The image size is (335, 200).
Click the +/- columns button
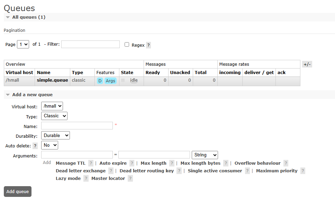(x=307, y=64)
